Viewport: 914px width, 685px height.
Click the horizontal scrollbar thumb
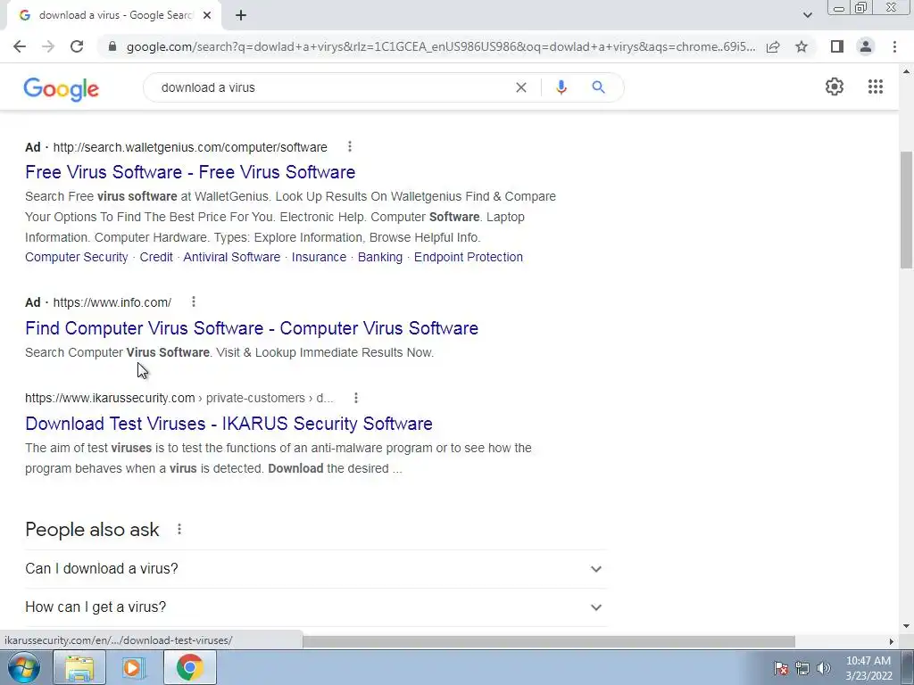548,641
